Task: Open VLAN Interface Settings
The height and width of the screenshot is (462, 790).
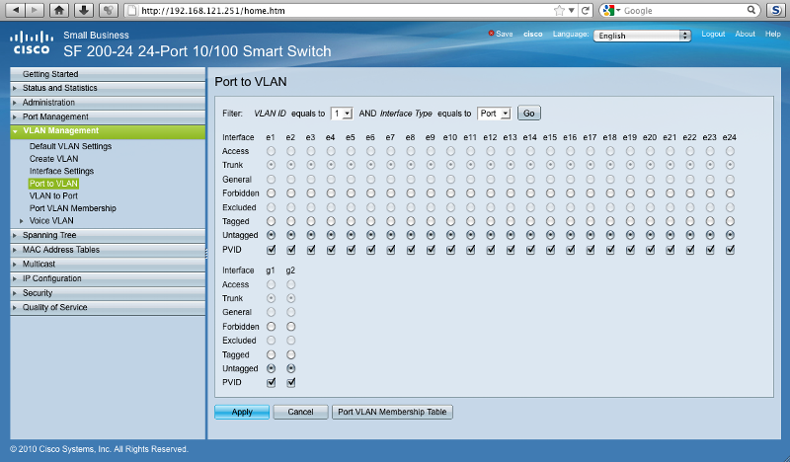Action: 61,172
